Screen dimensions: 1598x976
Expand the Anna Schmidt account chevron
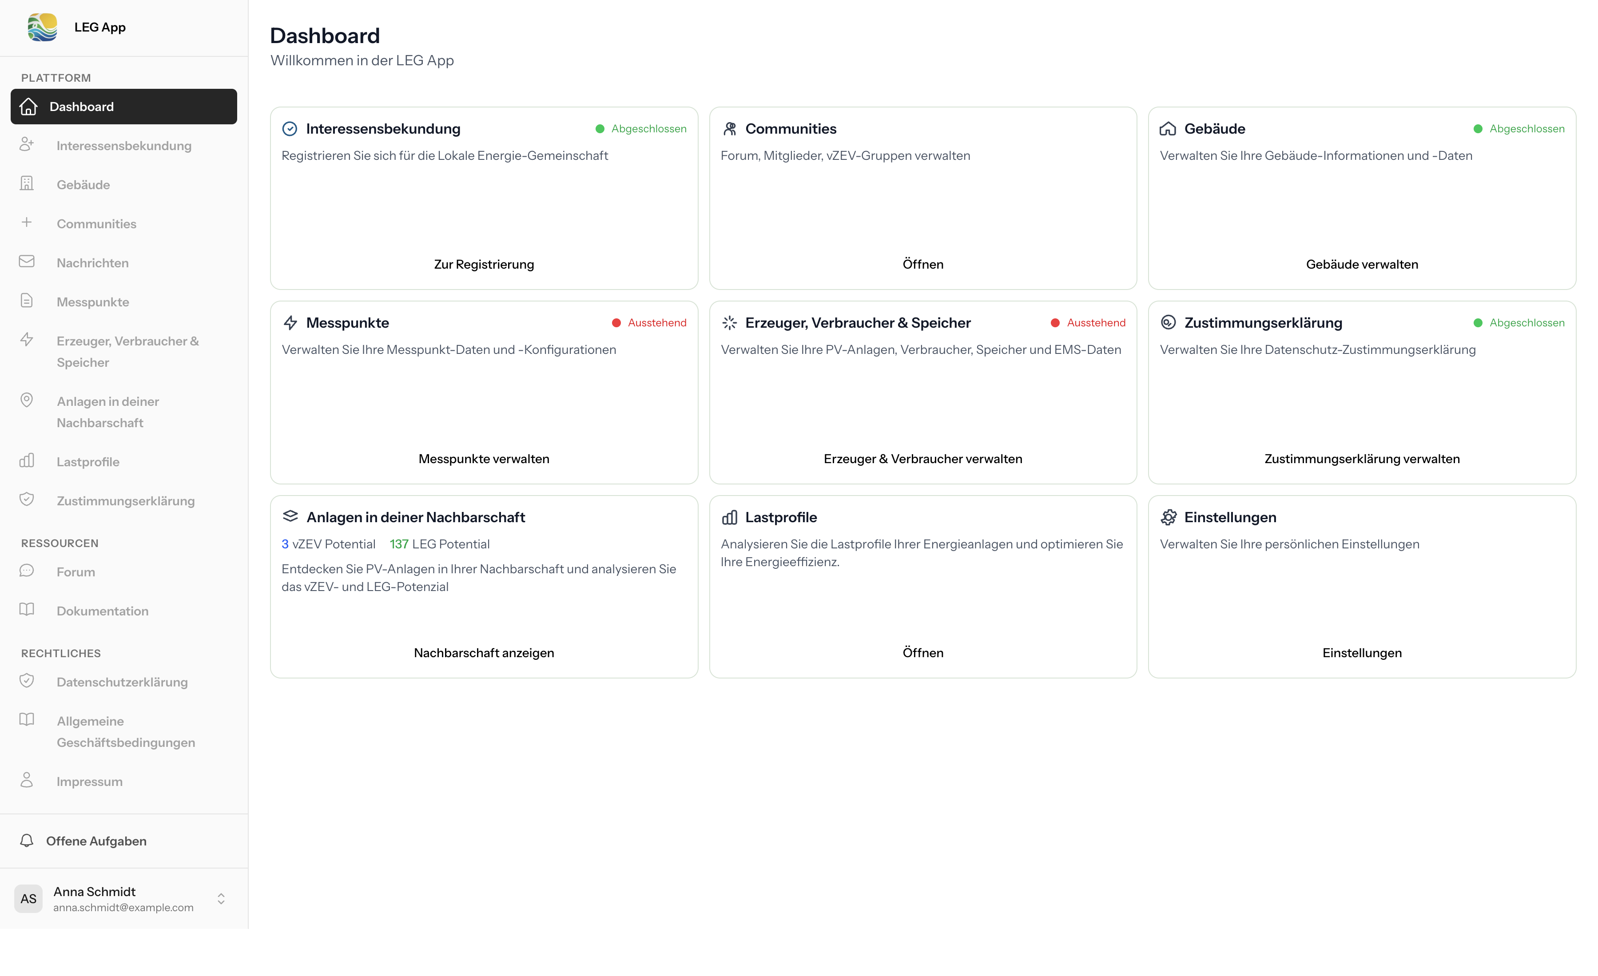coord(220,898)
